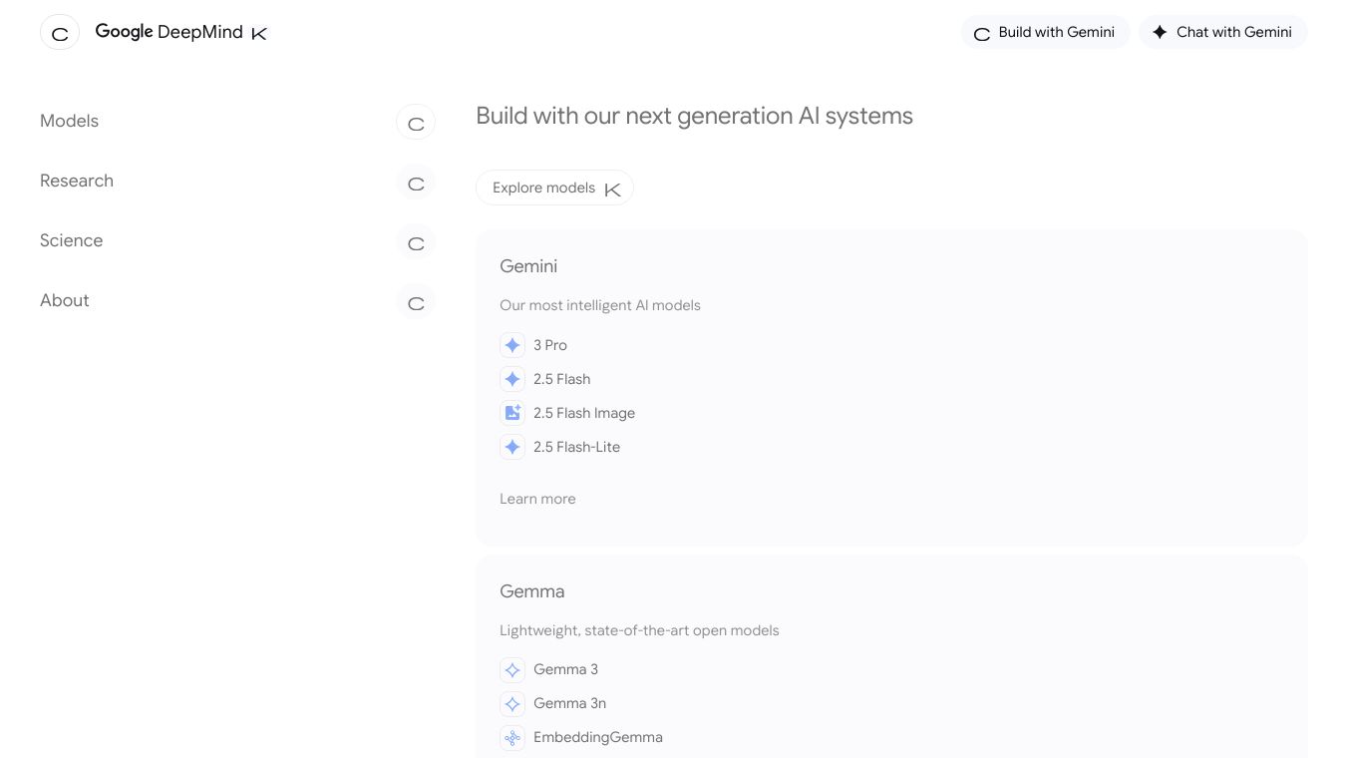This screenshot has width=1348, height=758.
Task: Open the Models navigation item
Action: click(x=70, y=121)
